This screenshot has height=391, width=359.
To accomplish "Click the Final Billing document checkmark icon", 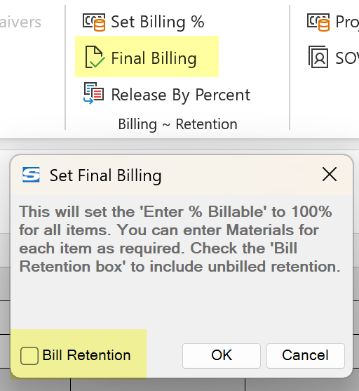I will (95, 57).
